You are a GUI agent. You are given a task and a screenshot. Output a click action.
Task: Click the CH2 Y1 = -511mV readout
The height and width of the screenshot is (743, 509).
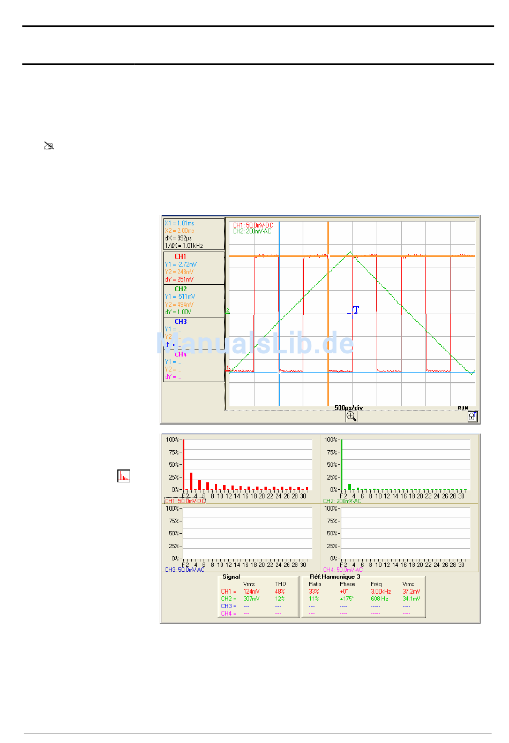tap(180, 297)
